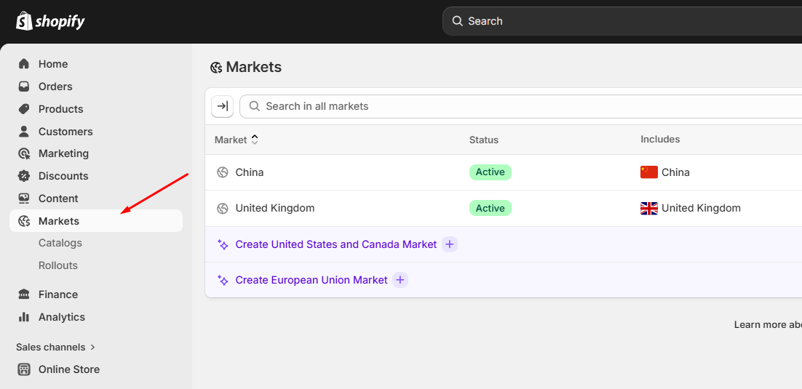The image size is (802, 389).
Task: Click the Discounts badge icon
Action: [x=23, y=176]
